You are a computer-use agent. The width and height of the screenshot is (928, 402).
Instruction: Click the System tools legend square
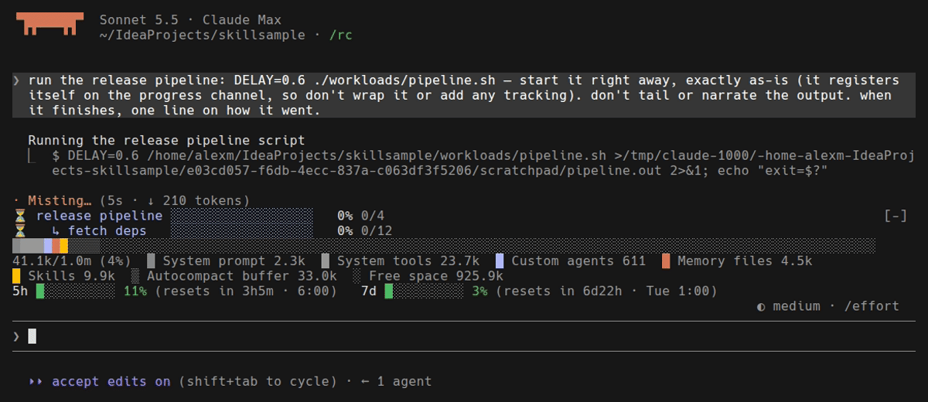click(x=326, y=261)
